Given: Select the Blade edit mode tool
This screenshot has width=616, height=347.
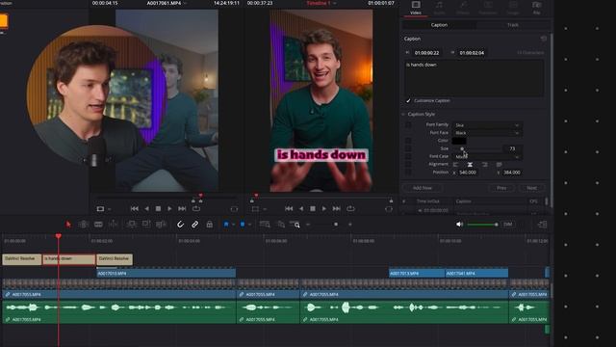Looking at the screenshot, I should [x=114, y=225].
